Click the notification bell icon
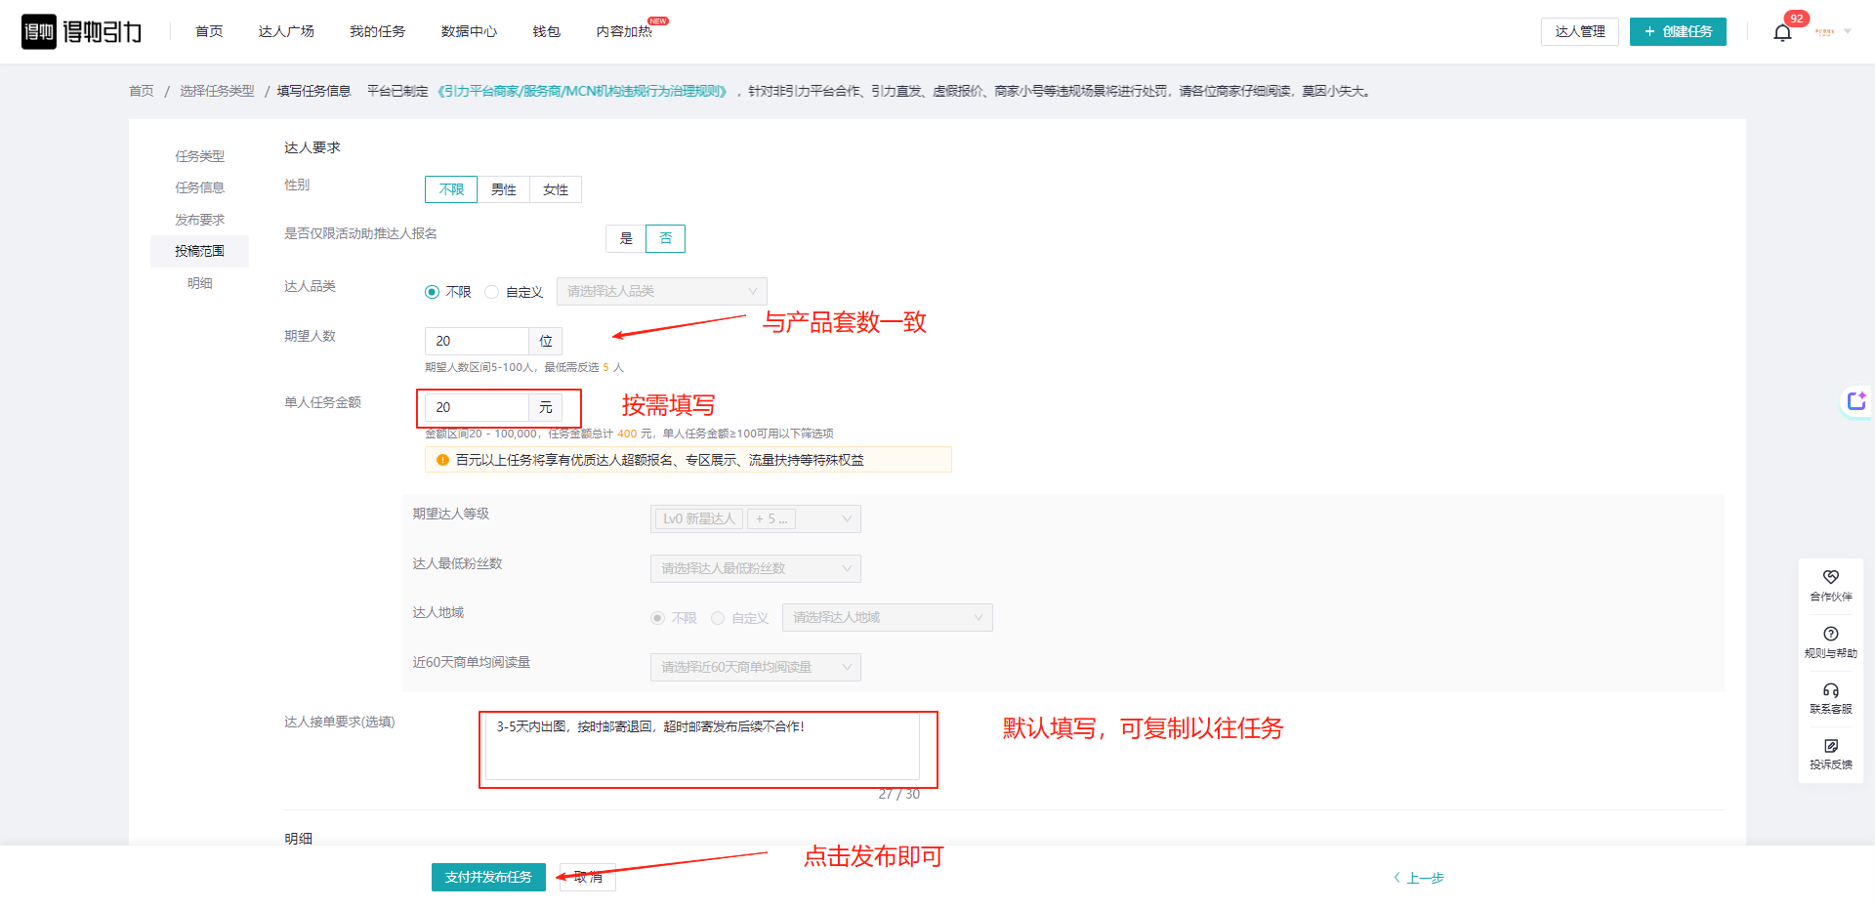 (x=1782, y=33)
